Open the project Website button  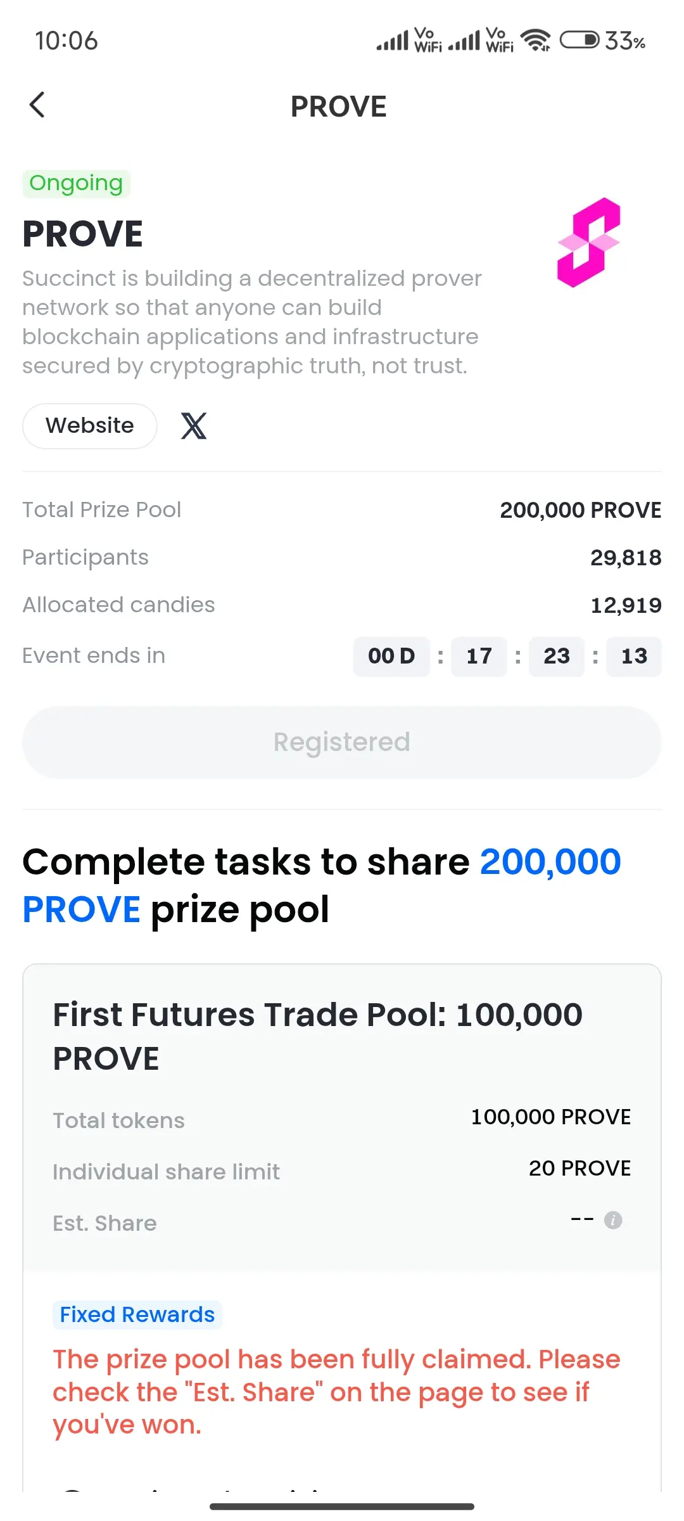pos(90,426)
